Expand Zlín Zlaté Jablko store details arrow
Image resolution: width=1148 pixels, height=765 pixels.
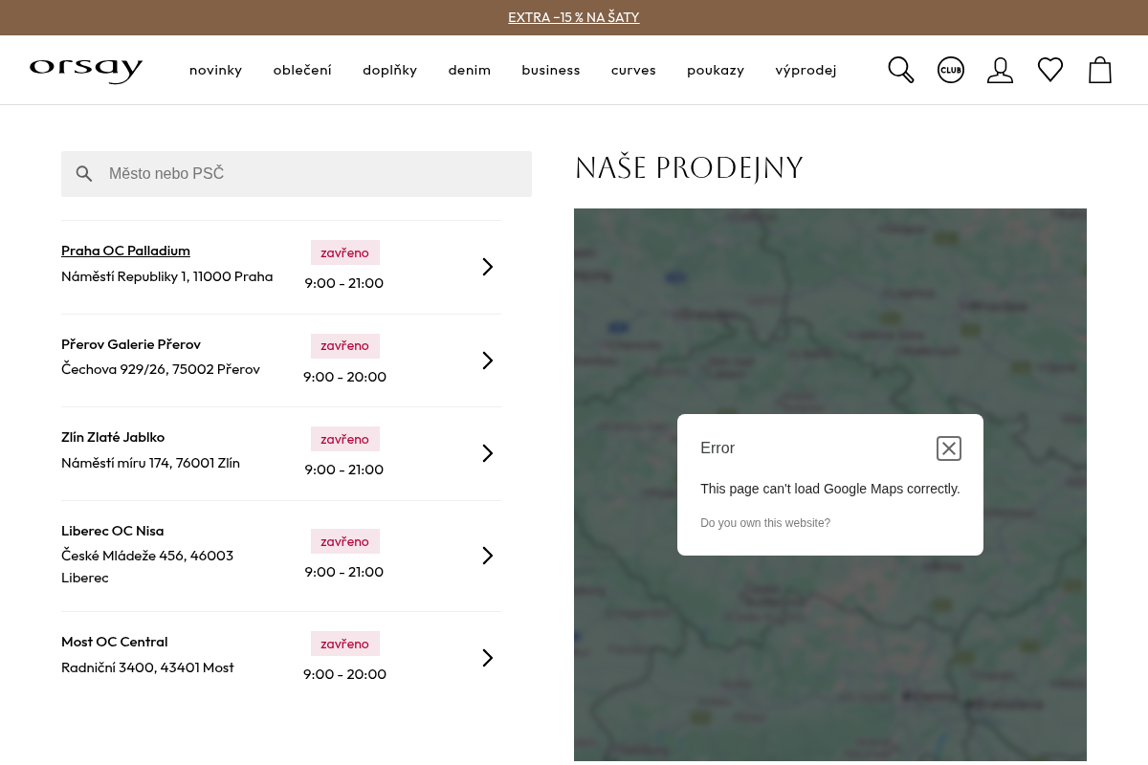488,453
